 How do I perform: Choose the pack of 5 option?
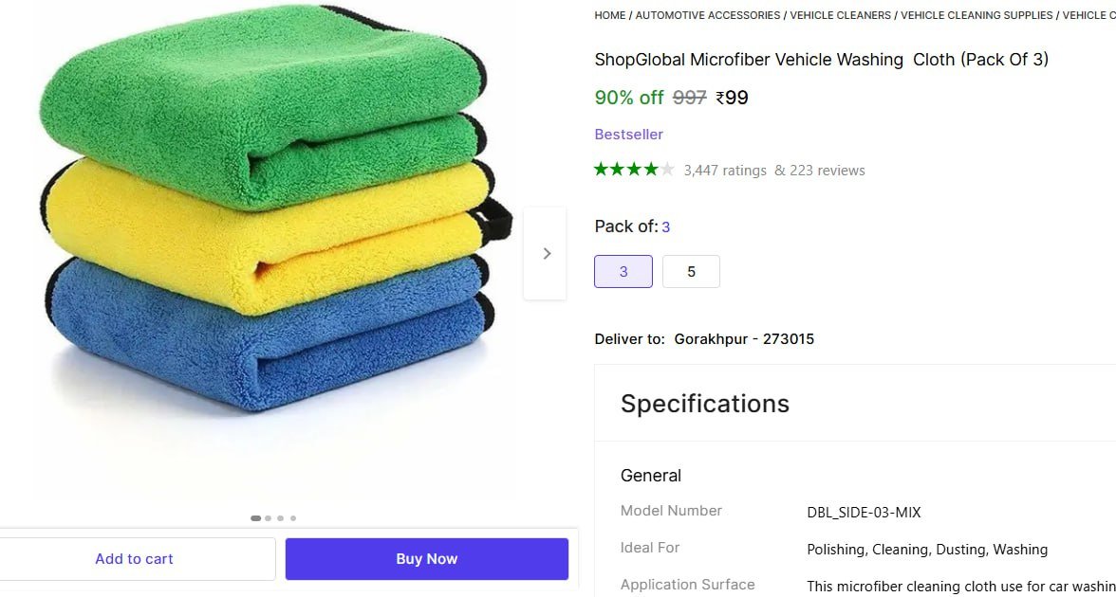click(x=691, y=271)
